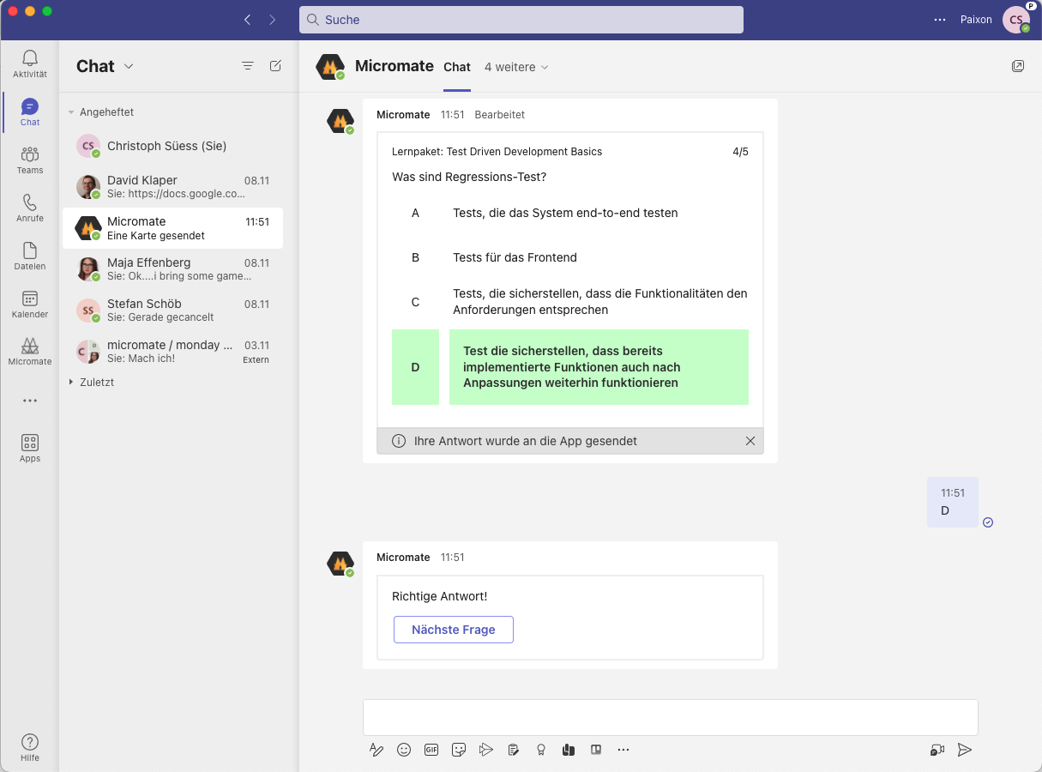The height and width of the screenshot is (772, 1042).
Task: Open the emoji picker
Action: pyautogui.click(x=404, y=750)
